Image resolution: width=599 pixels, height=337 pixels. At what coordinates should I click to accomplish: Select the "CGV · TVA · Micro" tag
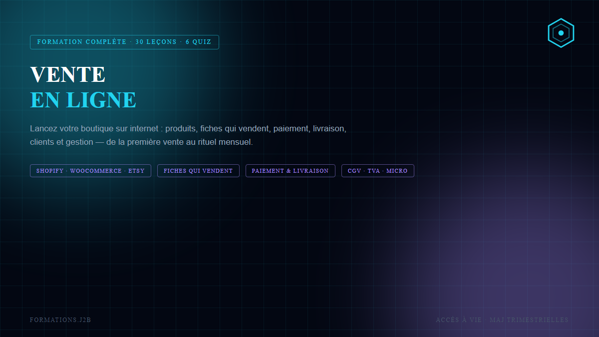pyautogui.click(x=377, y=171)
